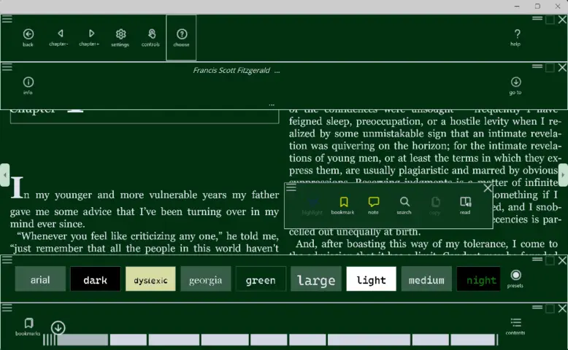Apply the georgia font preset
The image size is (568, 350).
tap(206, 279)
